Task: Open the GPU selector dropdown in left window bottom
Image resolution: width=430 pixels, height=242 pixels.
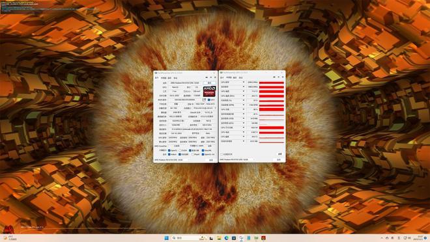Action: coord(172,160)
